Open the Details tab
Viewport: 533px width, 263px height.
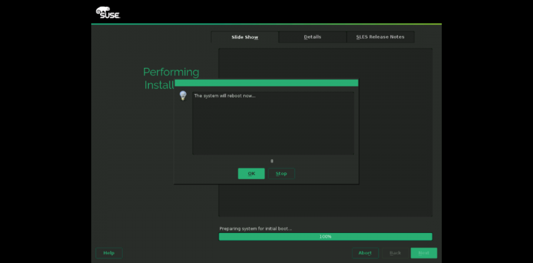point(312,37)
